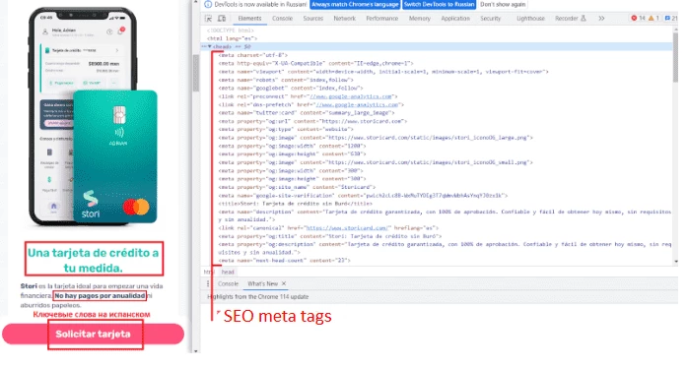Click Highlights from the Chrome 114 update text

257,296
